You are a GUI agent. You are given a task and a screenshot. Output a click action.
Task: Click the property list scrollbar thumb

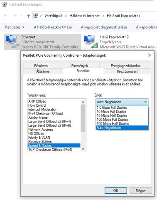tap(83, 118)
